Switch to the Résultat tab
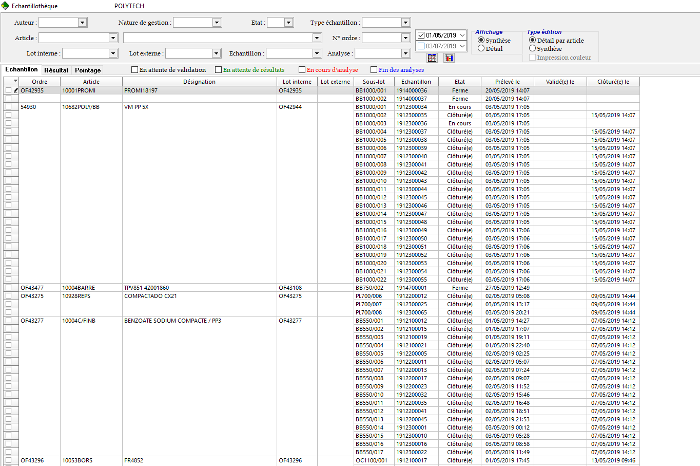700x466 pixels. click(56, 70)
